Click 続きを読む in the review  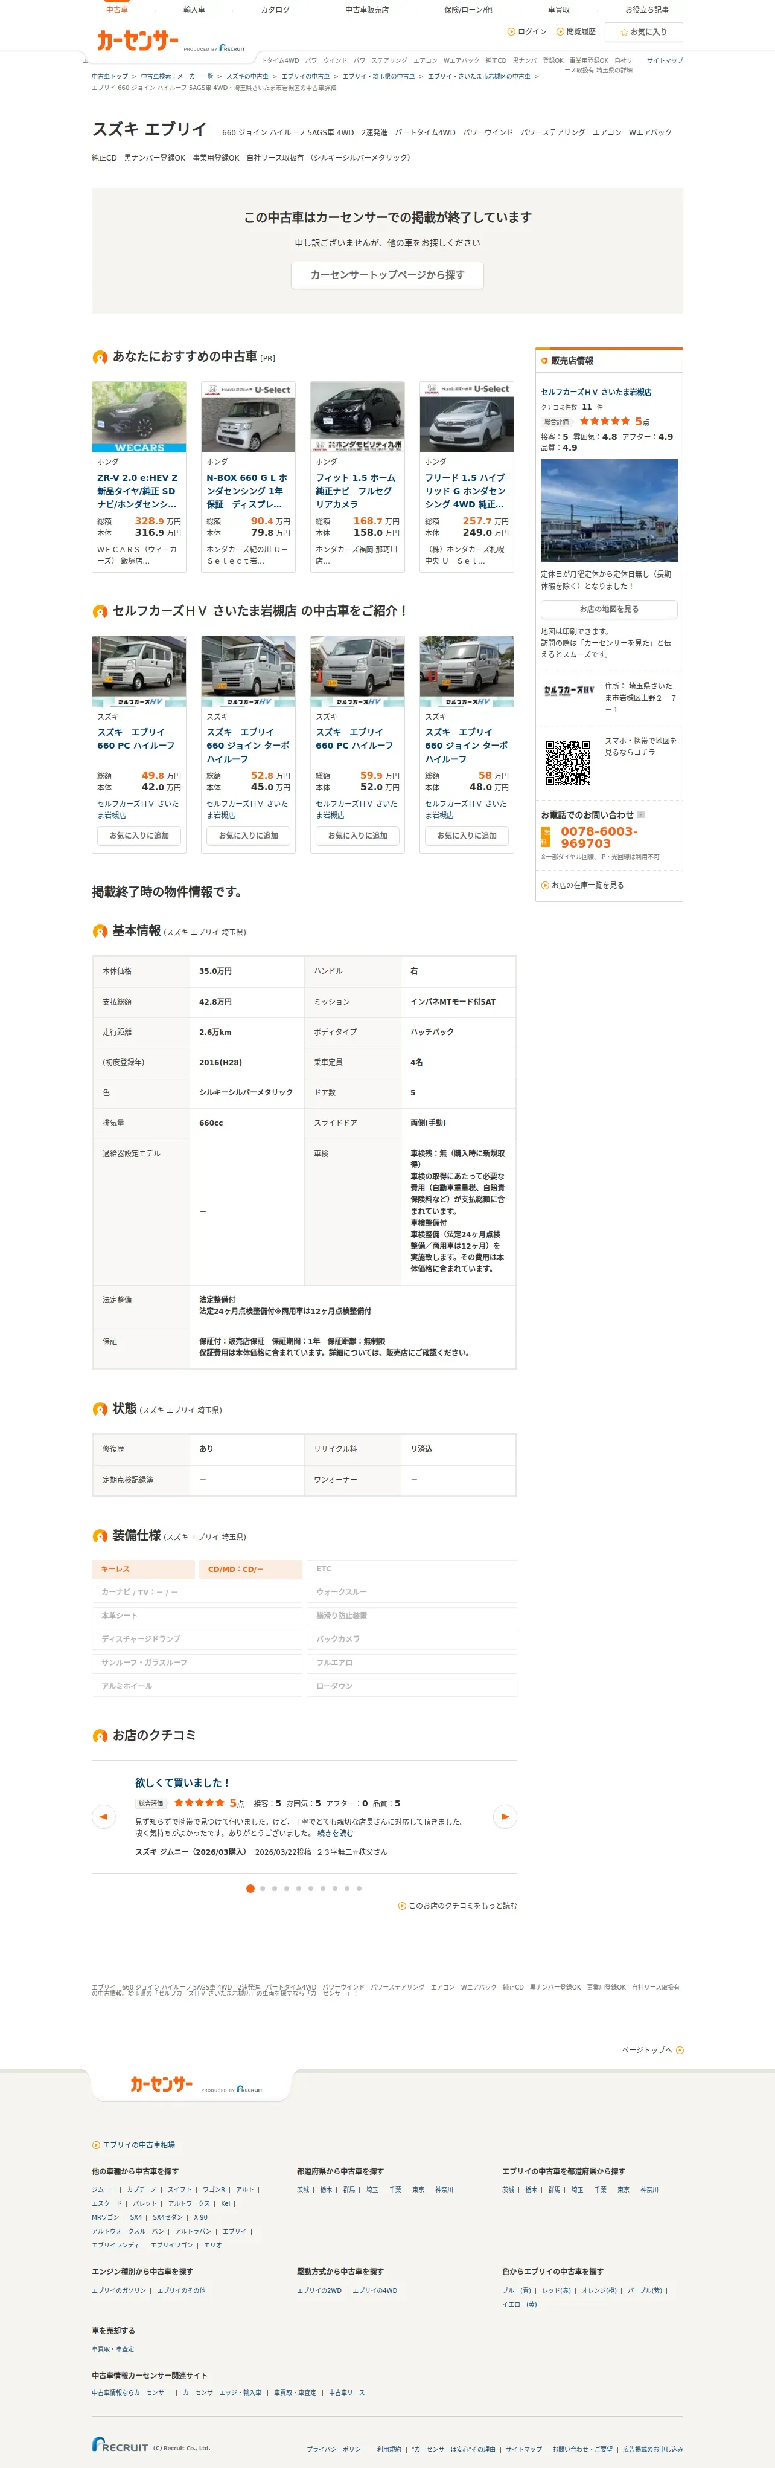pyautogui.click(x=335, y=1833)
